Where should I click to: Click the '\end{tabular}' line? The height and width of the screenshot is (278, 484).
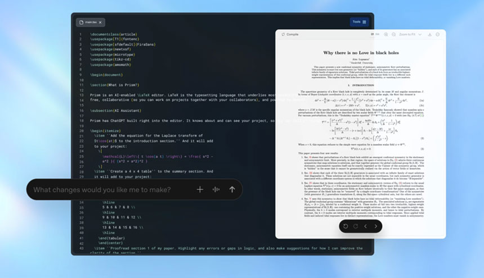point(111,238)
